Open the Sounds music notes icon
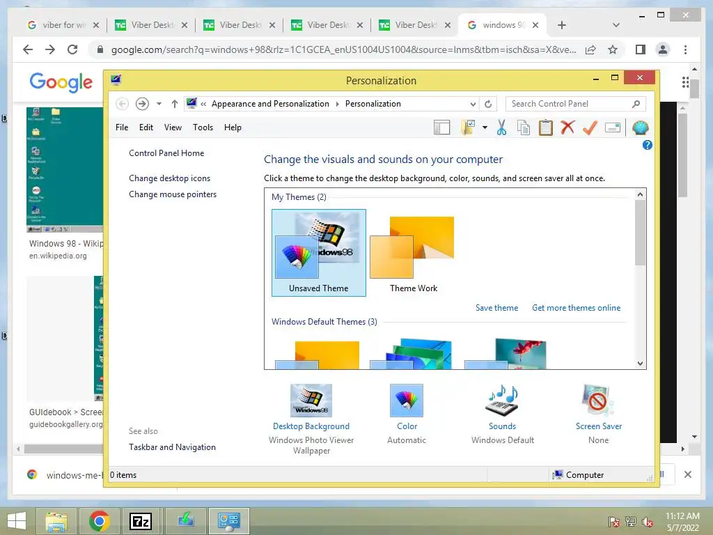Screen dimensions: 713x535 click(x=503, y=401)
